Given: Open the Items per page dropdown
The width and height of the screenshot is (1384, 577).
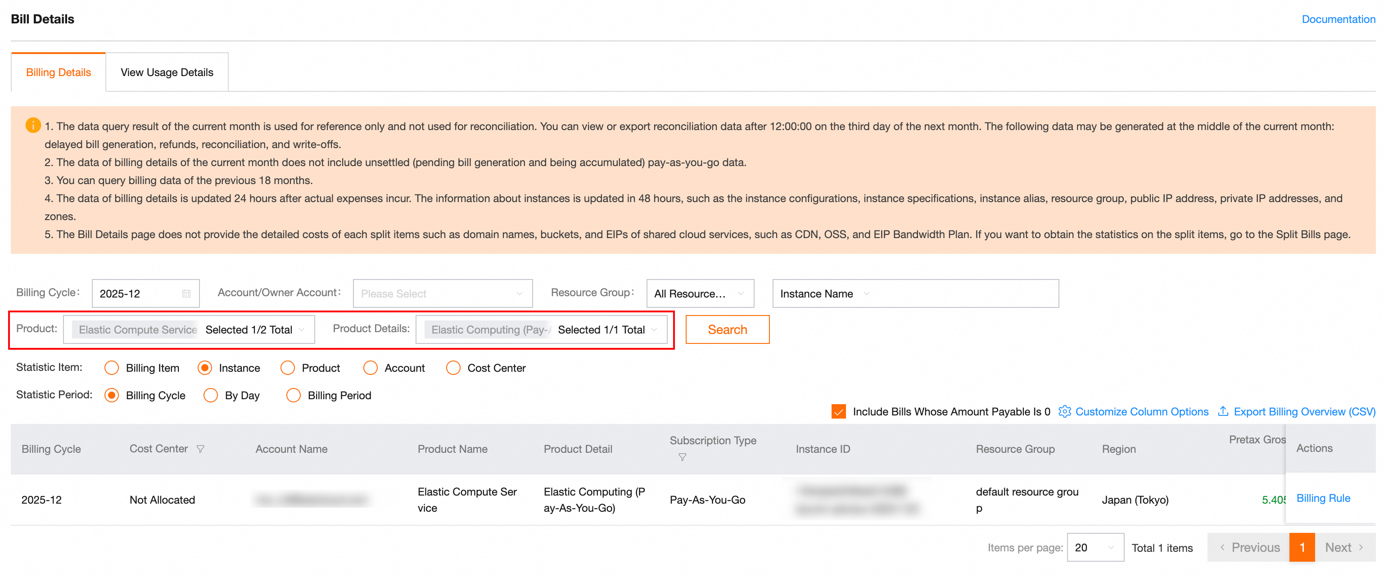Looking at the screenshot, I should pyautogui.click(x=1095, y=547).
